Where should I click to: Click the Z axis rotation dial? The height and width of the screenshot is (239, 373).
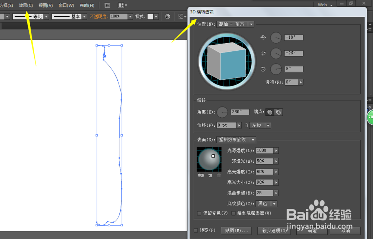[276, 69]
